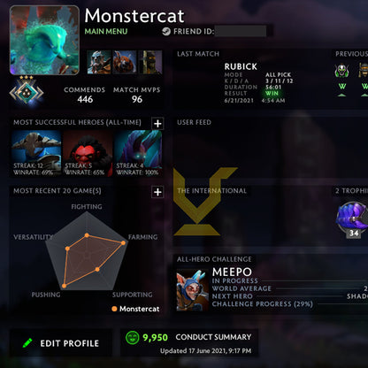Open the streak 12 most successful hero tile

[36, 153]
